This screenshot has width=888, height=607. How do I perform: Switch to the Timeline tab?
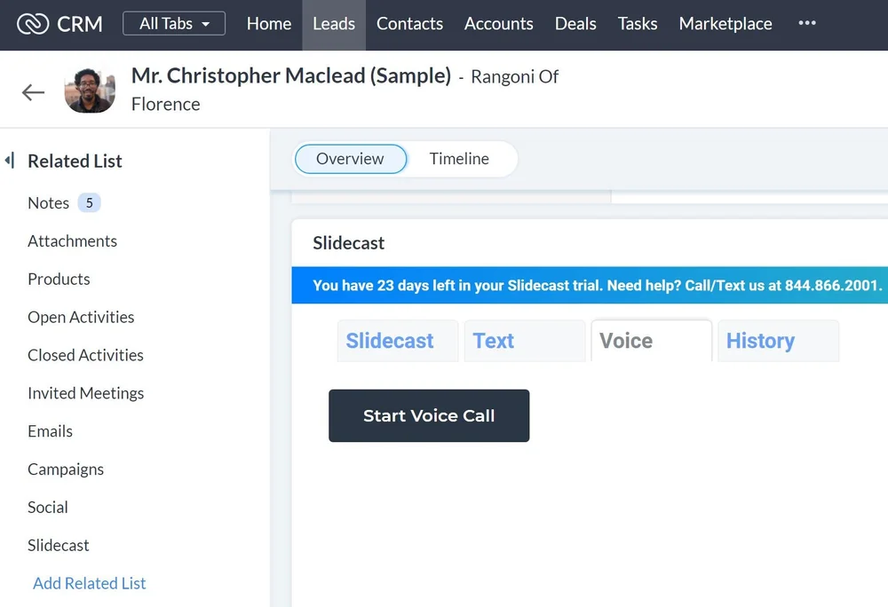(x=459, y=159)
